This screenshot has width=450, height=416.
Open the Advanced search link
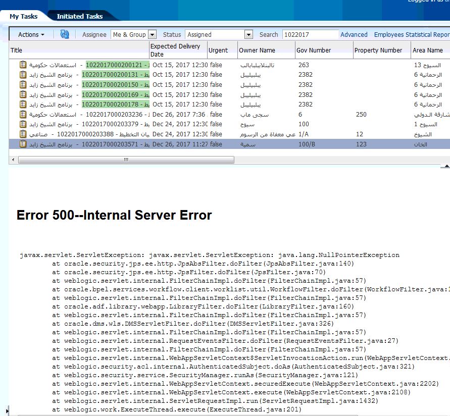pos(354,35)
